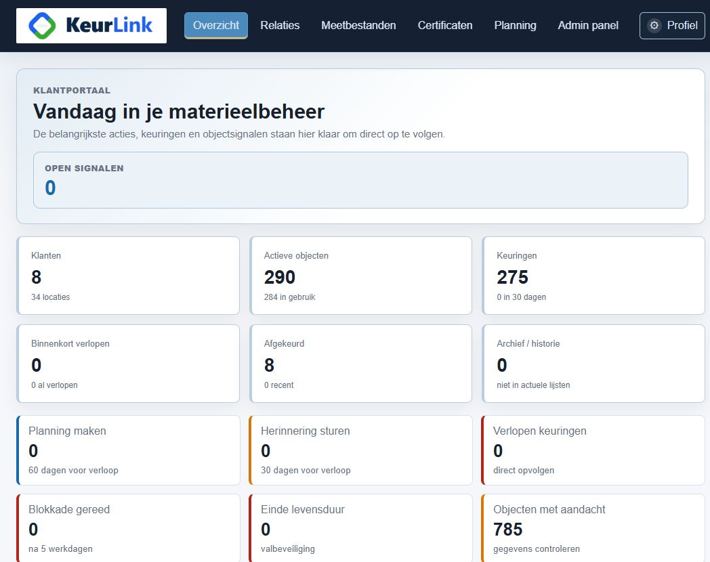Select the Afgekeurd card
The height and width of the screenshot is (562, 710).
pos(361,364)
